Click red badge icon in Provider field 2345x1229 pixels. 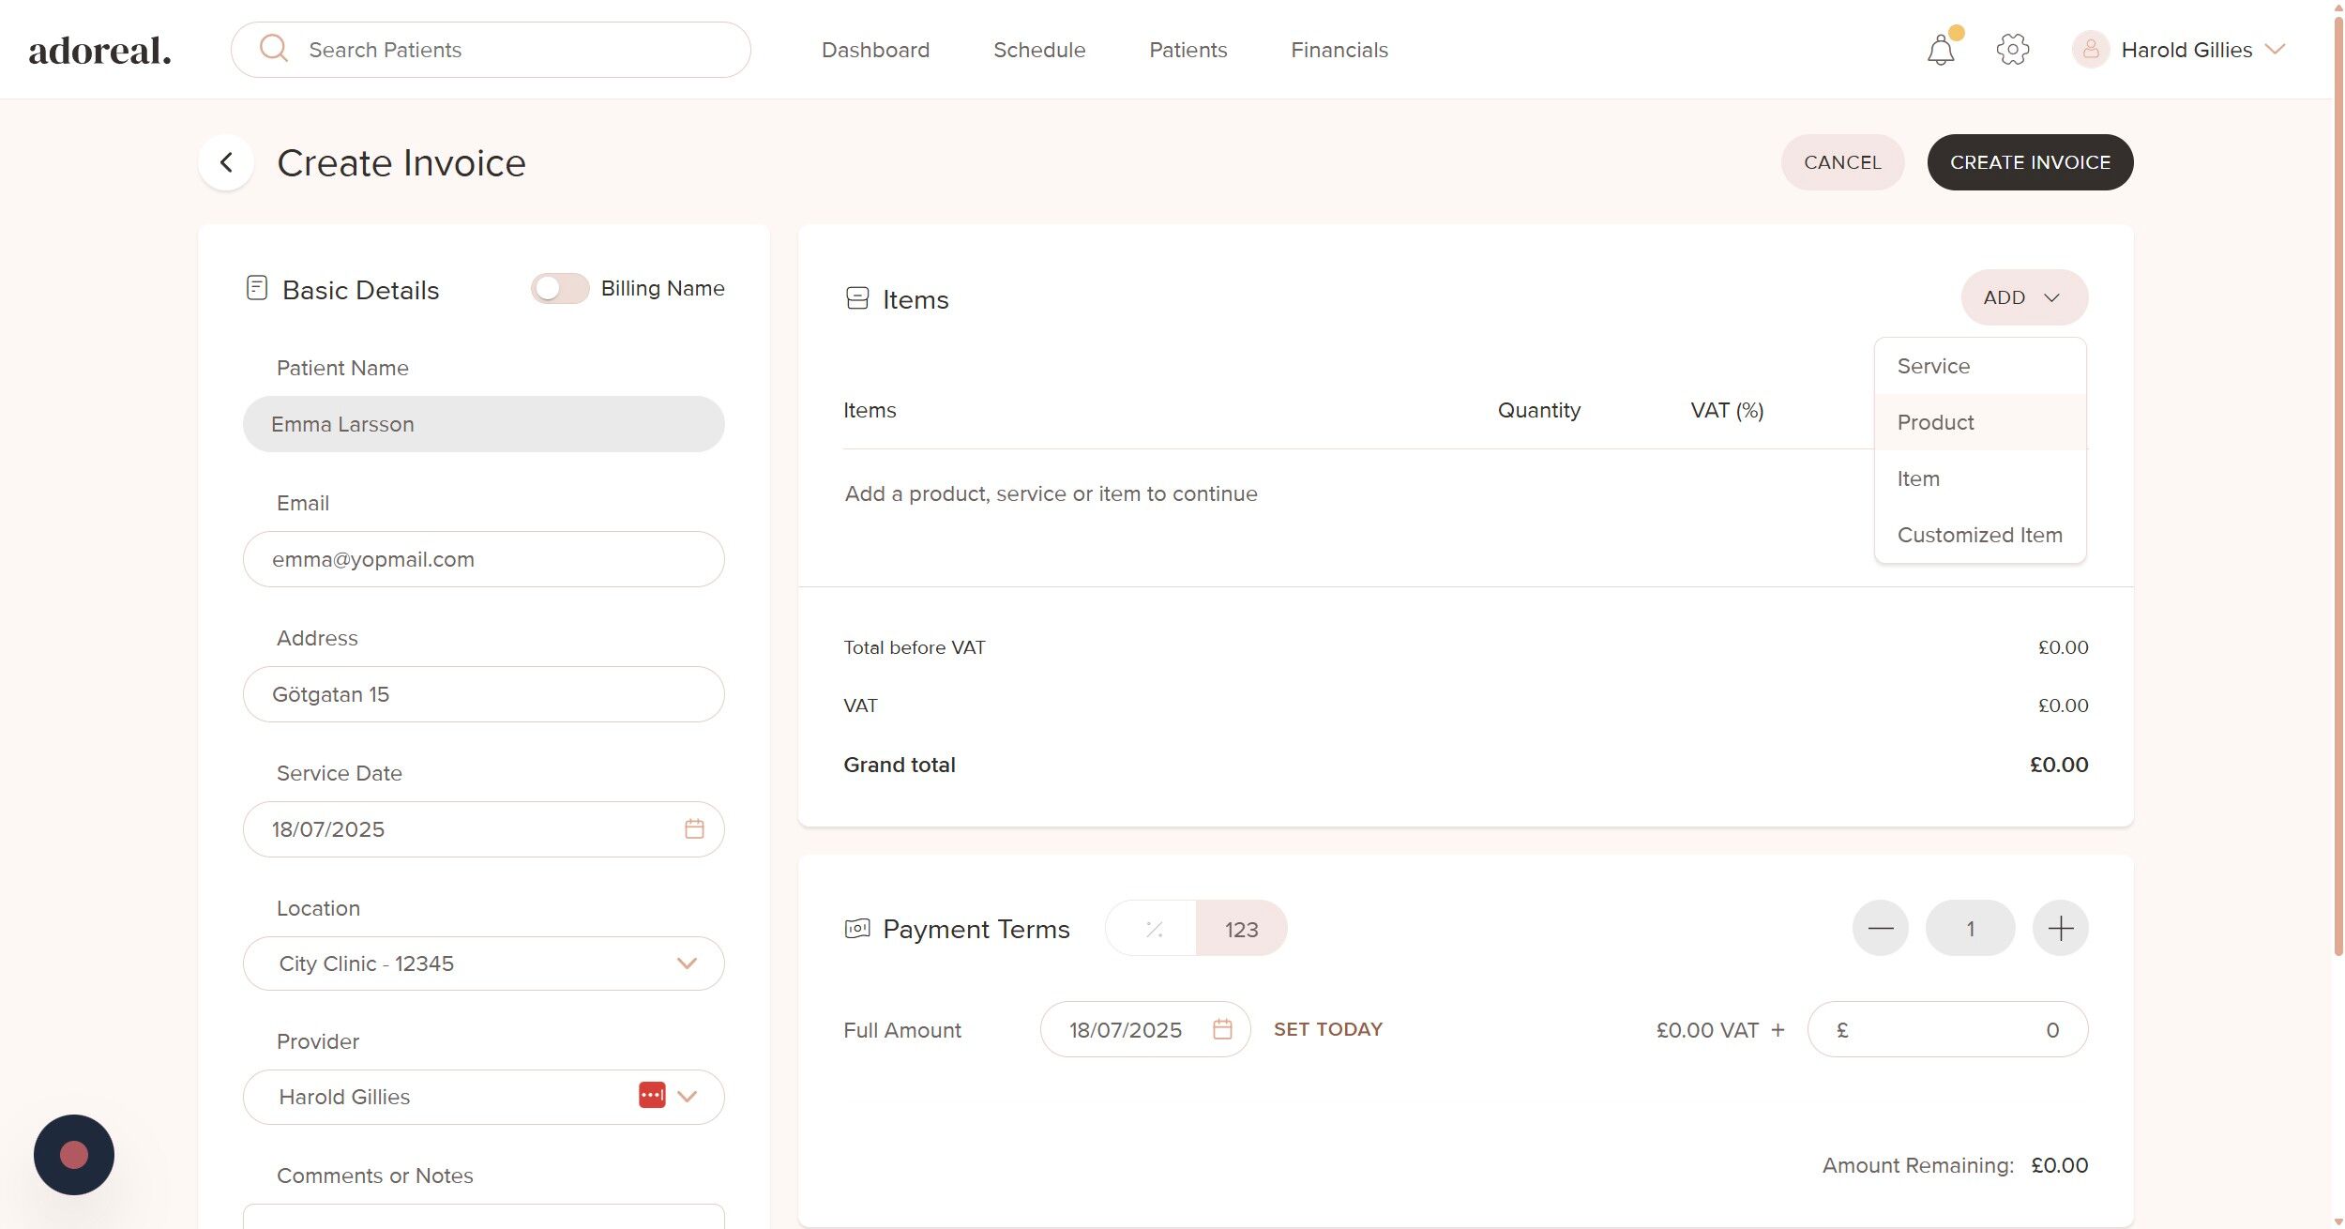click(652, 1095)
